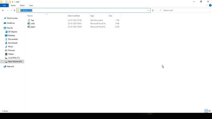The height and width of the screenshot is (119, 212).
Task: Open Music in the navigation pane
Action: pyautogui.click(x=11, y=47)
